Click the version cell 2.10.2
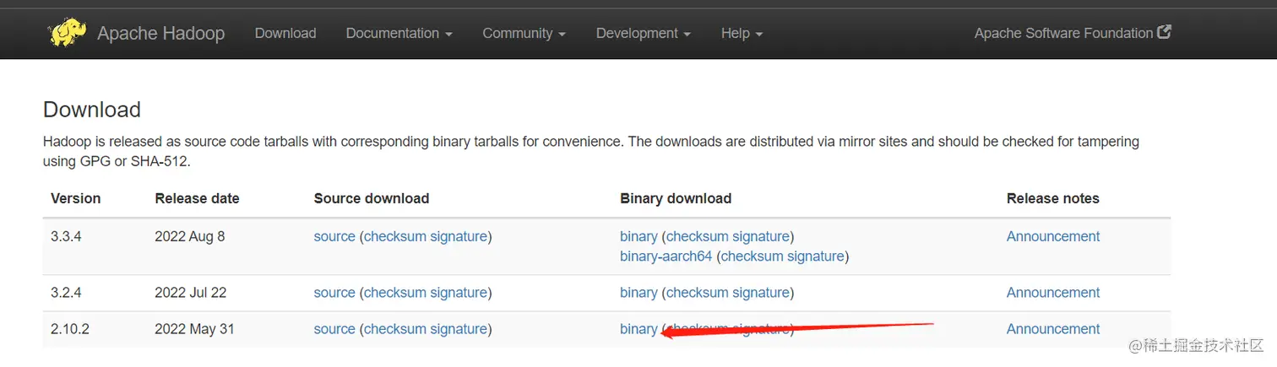The image size is (1277, 367). [x=70, y=330]
